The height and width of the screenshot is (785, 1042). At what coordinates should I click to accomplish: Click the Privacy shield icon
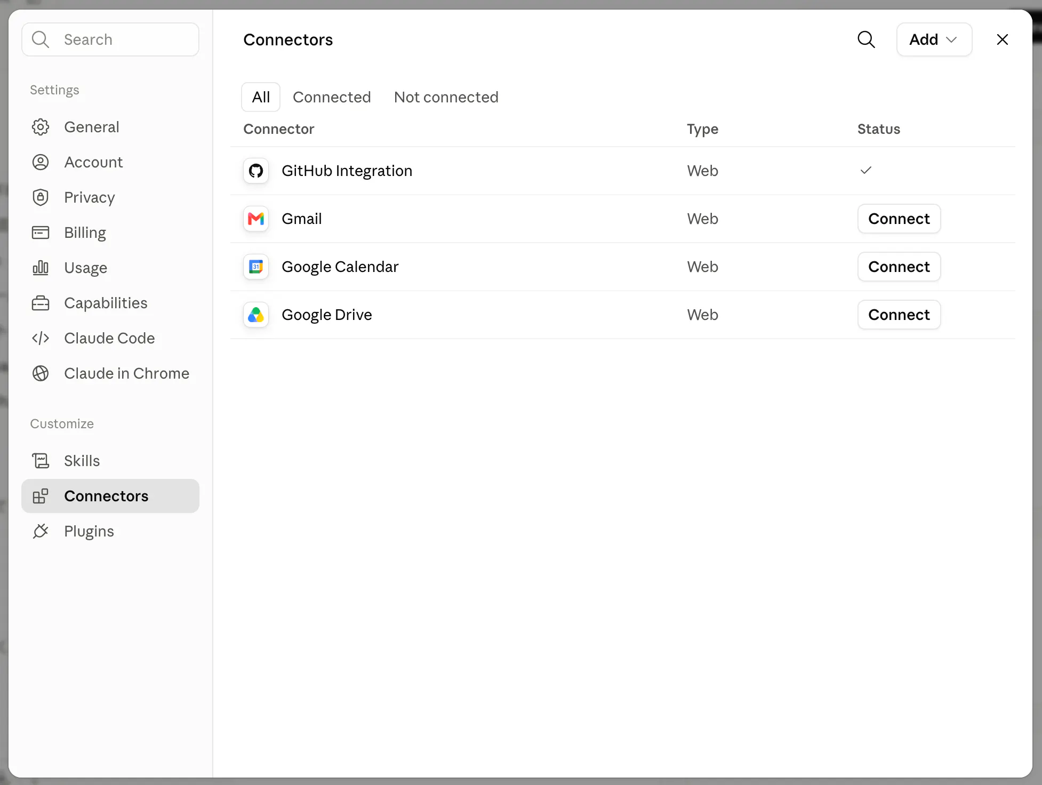pyautogui.click(x=41, y=197)
